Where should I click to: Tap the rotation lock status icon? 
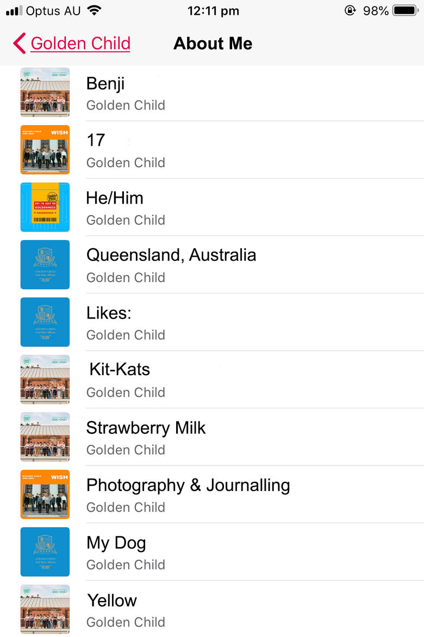click(x=350, y=10)
